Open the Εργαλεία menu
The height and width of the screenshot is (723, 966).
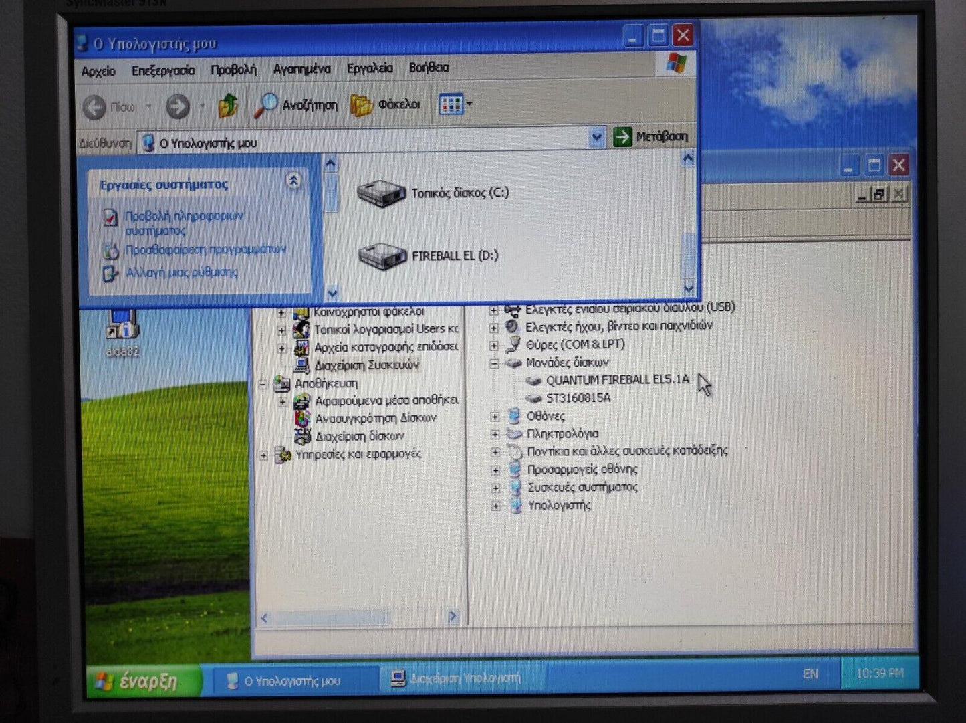click(x=369, y=68)
